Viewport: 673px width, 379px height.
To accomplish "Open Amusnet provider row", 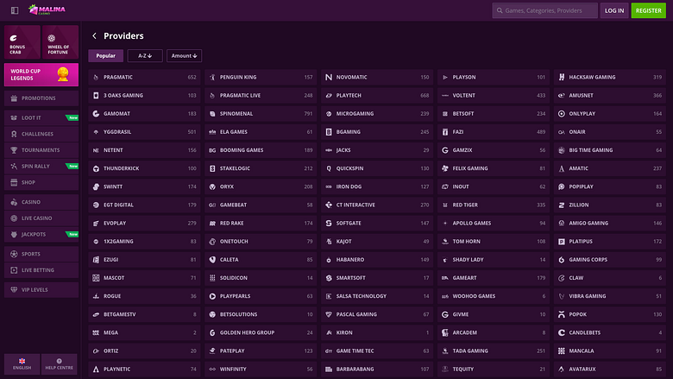I will point(609,95).
